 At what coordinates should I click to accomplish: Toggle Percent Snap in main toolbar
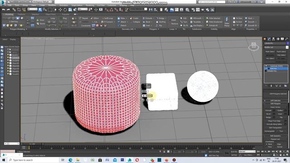pyautogui.click(x=116, y=10)
